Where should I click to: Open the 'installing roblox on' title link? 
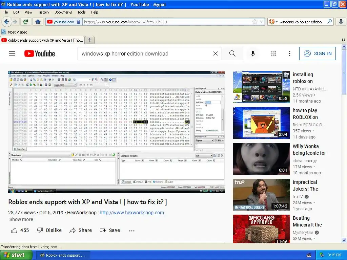click(x=303, y=78)
